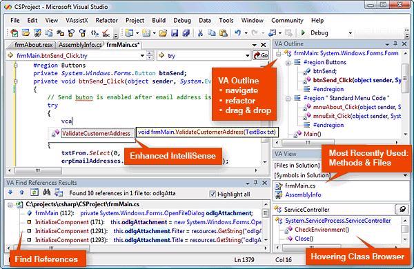Toggle the Highlight all checkbox
The height and width of the screenshot is (269, 414).
pos(213,194)
